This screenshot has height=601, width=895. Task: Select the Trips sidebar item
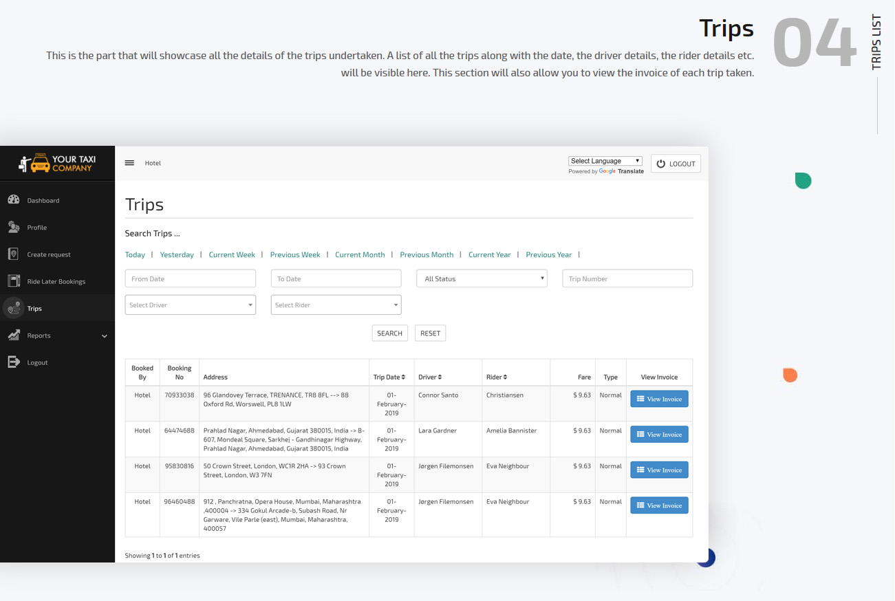58,309
